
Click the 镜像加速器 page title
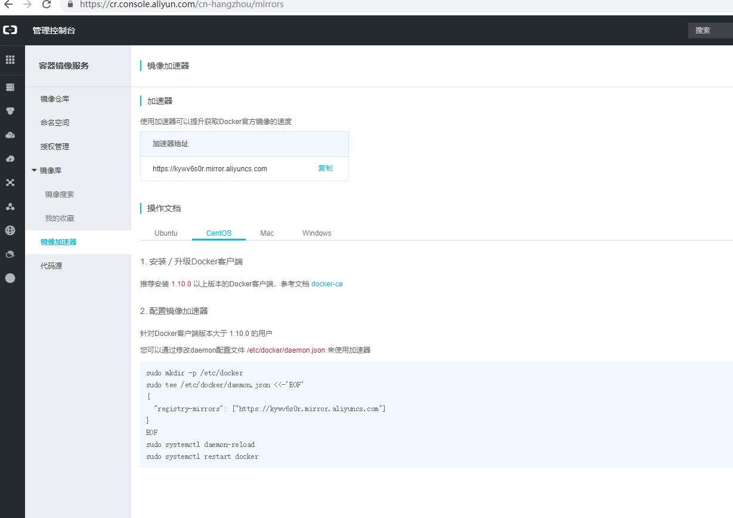pyautogui.click(x=168, y=66)
